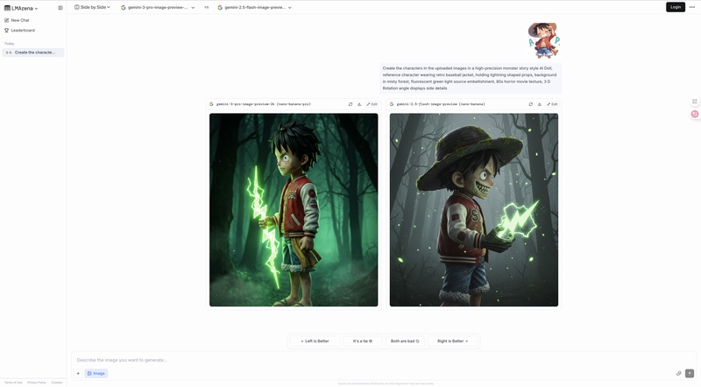701x387 pixels.
Task: Focus the 'Describe the image' prompt field
Action: (376, 360)
